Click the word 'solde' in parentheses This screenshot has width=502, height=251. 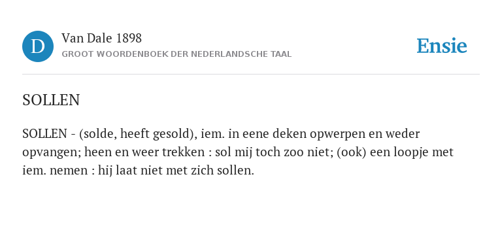point(97,134)
